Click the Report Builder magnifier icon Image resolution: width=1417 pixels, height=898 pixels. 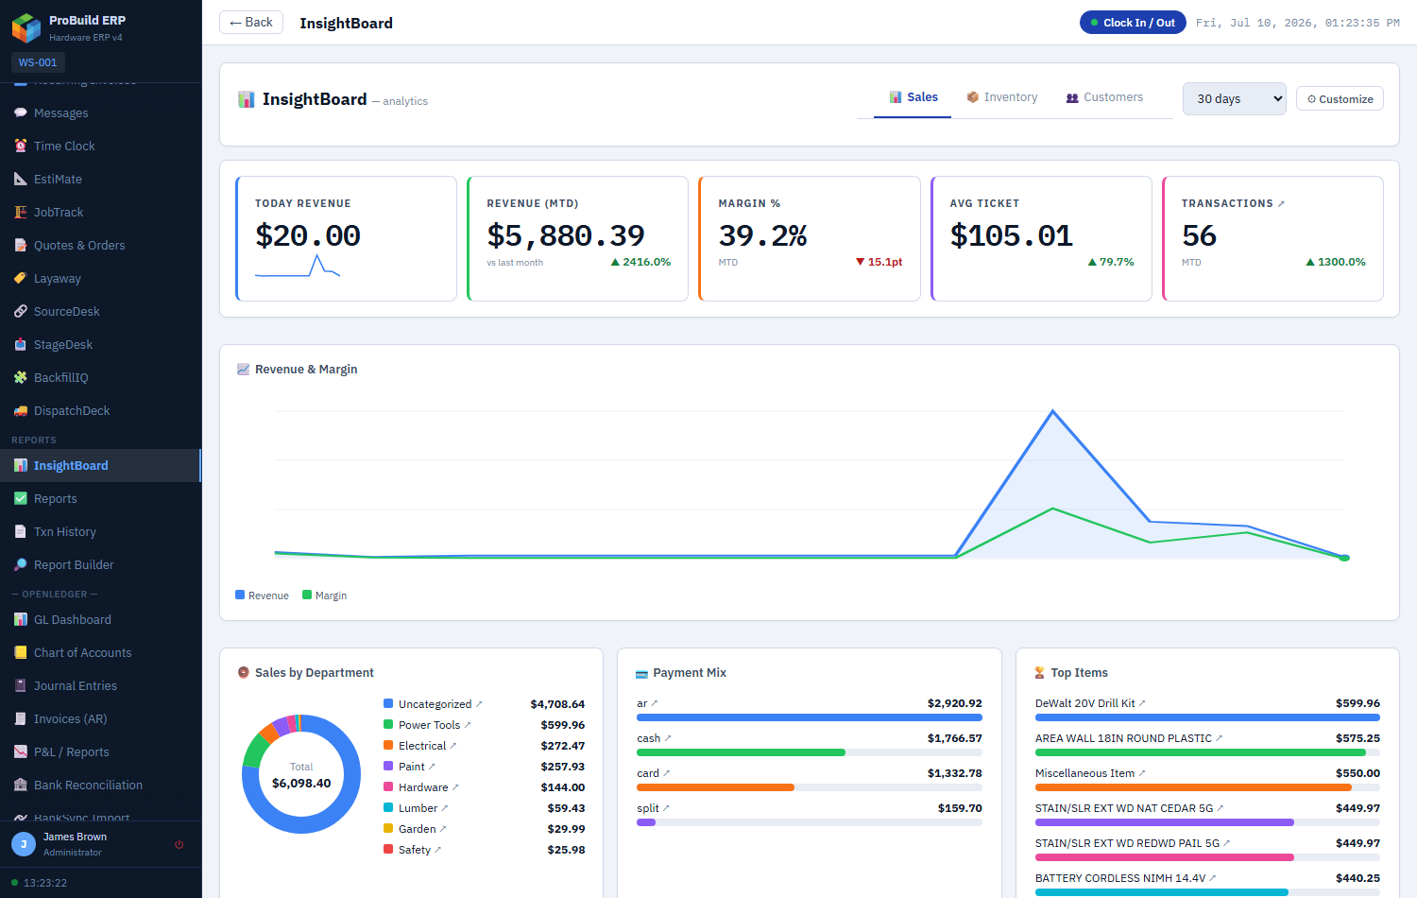(20, 564)
